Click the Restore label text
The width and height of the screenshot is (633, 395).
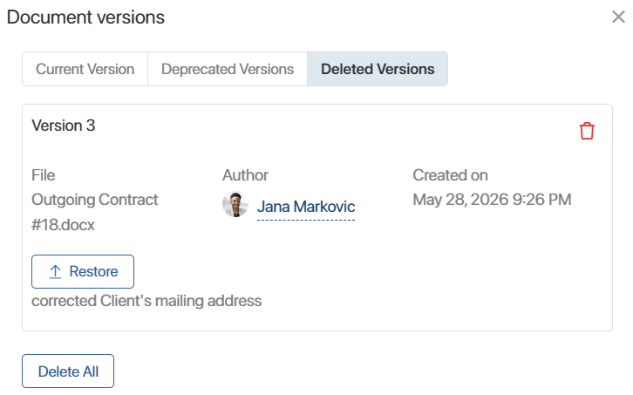(93, 271)
